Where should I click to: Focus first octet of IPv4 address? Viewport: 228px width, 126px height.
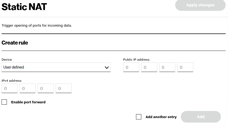click(x=10, y=88)
